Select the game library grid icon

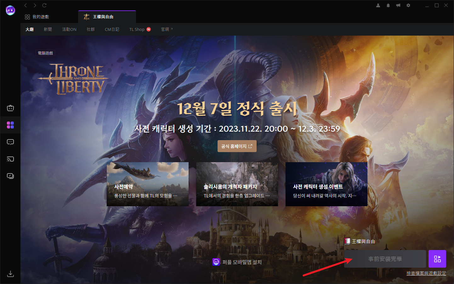click(10, 125)
